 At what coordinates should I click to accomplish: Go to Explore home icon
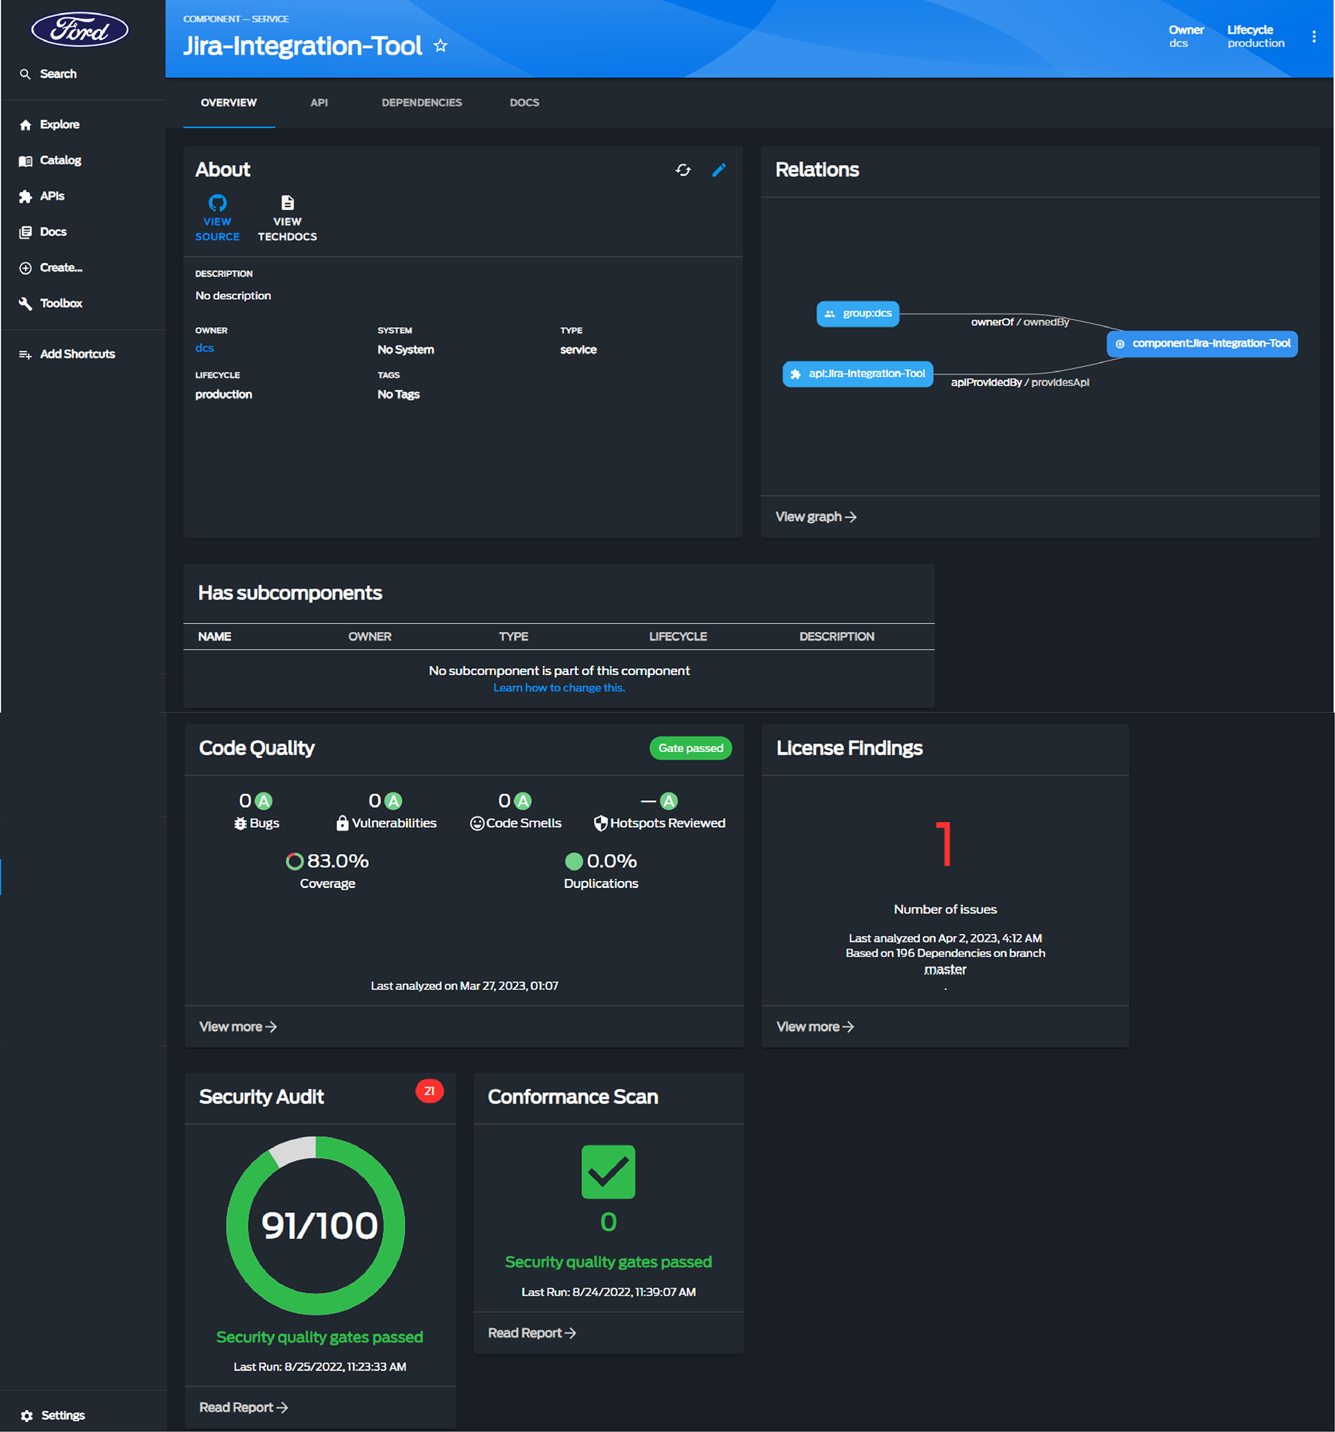25,125
